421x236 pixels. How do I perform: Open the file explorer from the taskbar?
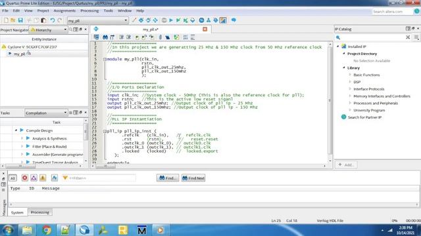(x=27, y=230)
